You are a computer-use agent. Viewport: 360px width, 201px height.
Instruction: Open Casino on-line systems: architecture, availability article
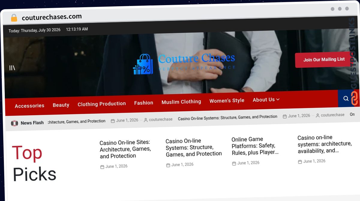coord(325,144)
